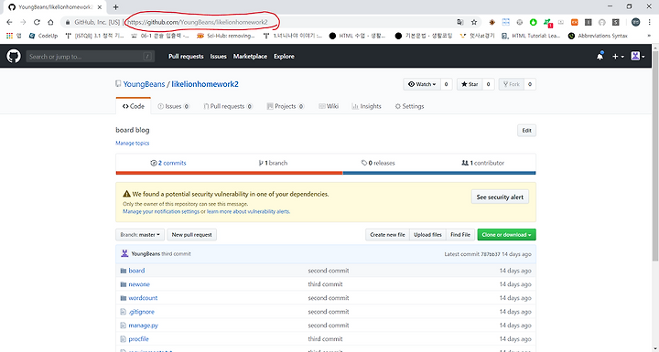Screen dimensions: 659x352
Task: View 1 contributor link
Action: click(x=482, y=163)
